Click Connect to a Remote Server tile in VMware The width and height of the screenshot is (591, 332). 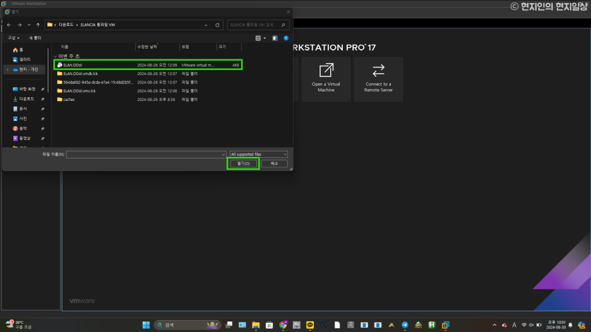(378, 79)
